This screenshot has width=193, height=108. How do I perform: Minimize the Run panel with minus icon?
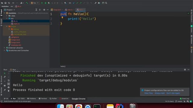coord(188,70)
